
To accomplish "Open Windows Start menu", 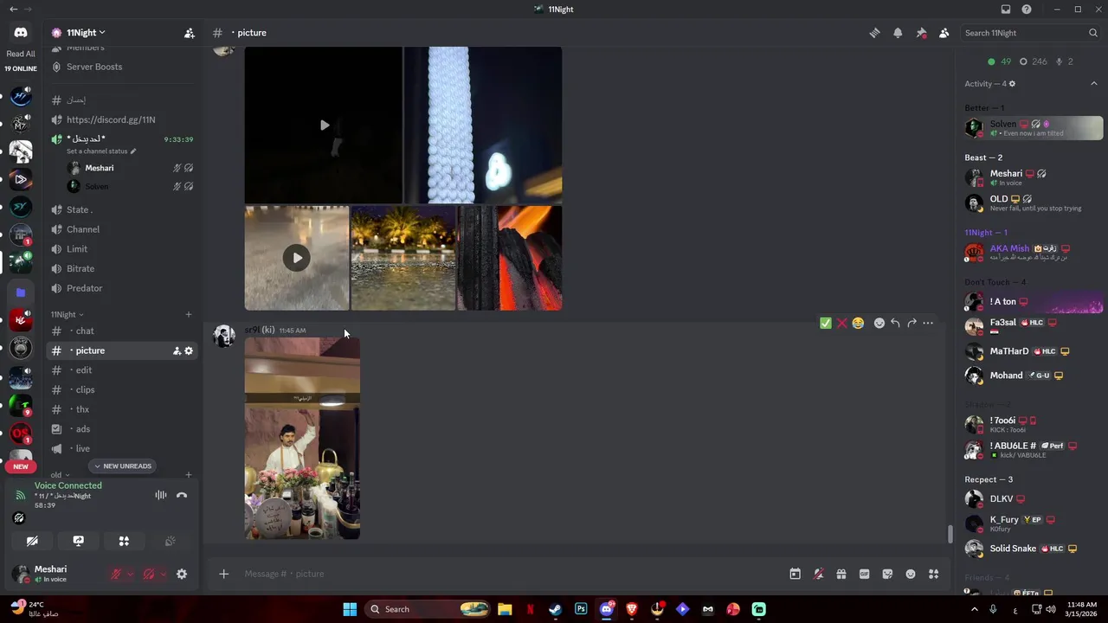I will (x=350, y=609).
